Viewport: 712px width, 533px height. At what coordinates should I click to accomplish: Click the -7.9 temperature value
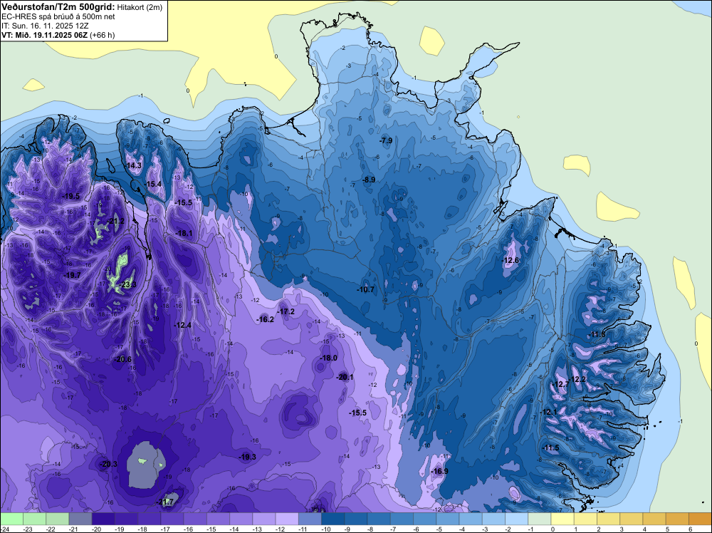coord(385,141)
